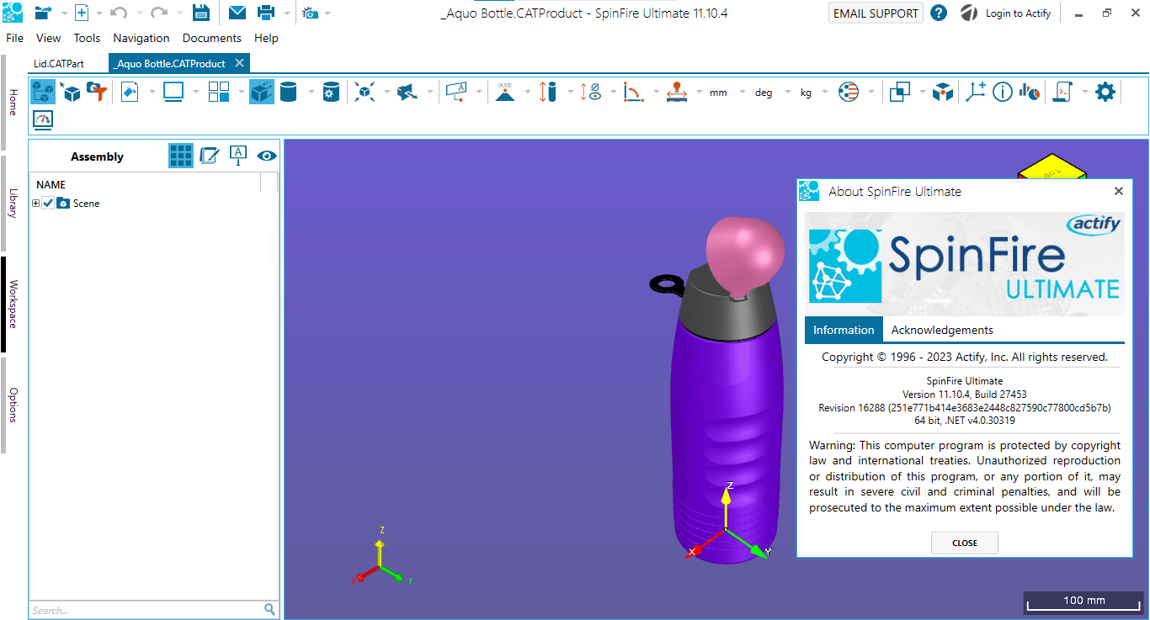Click the email envelope icon
This screenshot has height=620, width=1150.
tap(237, 13)
